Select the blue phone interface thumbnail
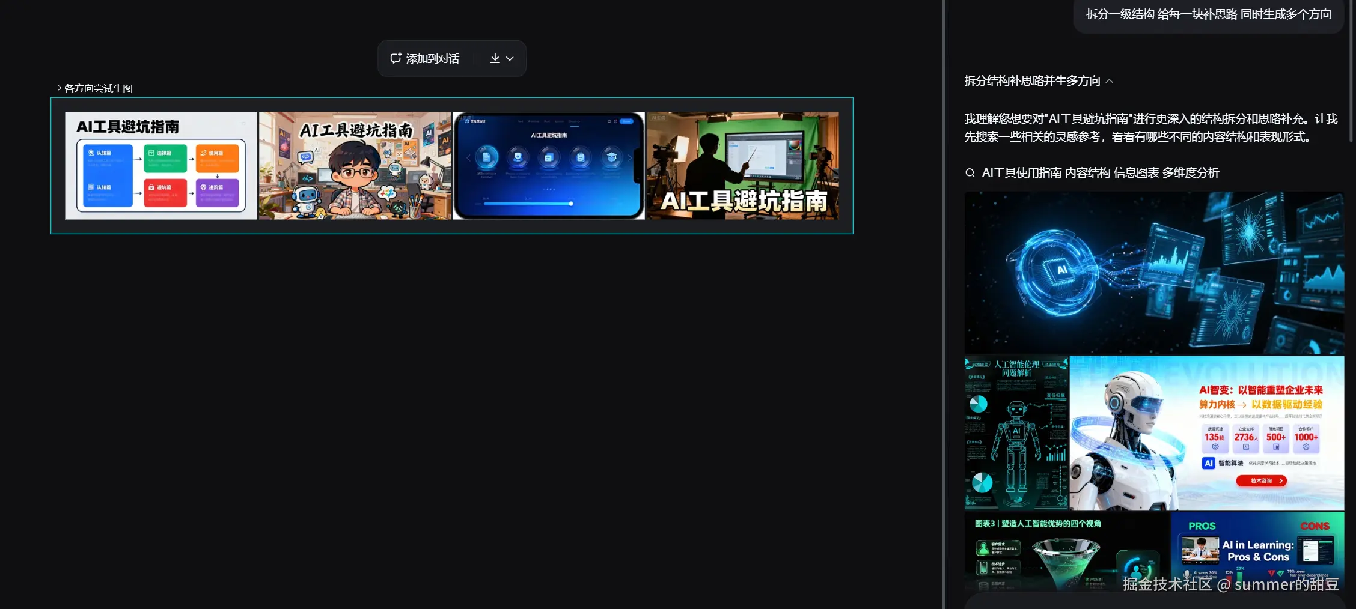The height and width of the screenshot is (609, 1356). point(549,166)
